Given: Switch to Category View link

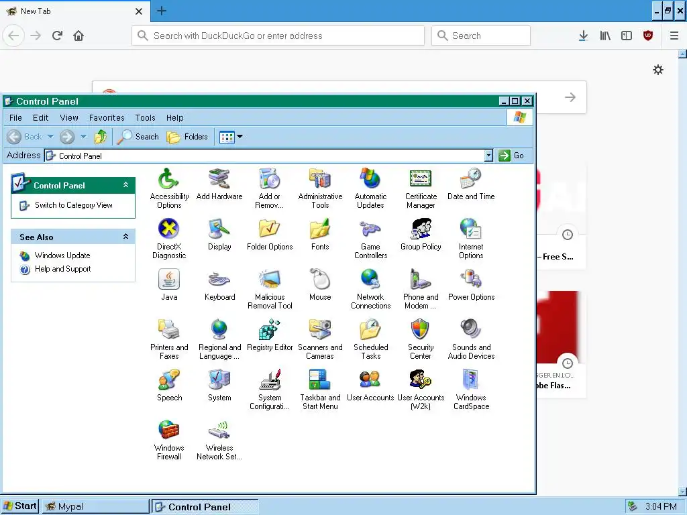Looking at the screenshot, I should point(74,205).
